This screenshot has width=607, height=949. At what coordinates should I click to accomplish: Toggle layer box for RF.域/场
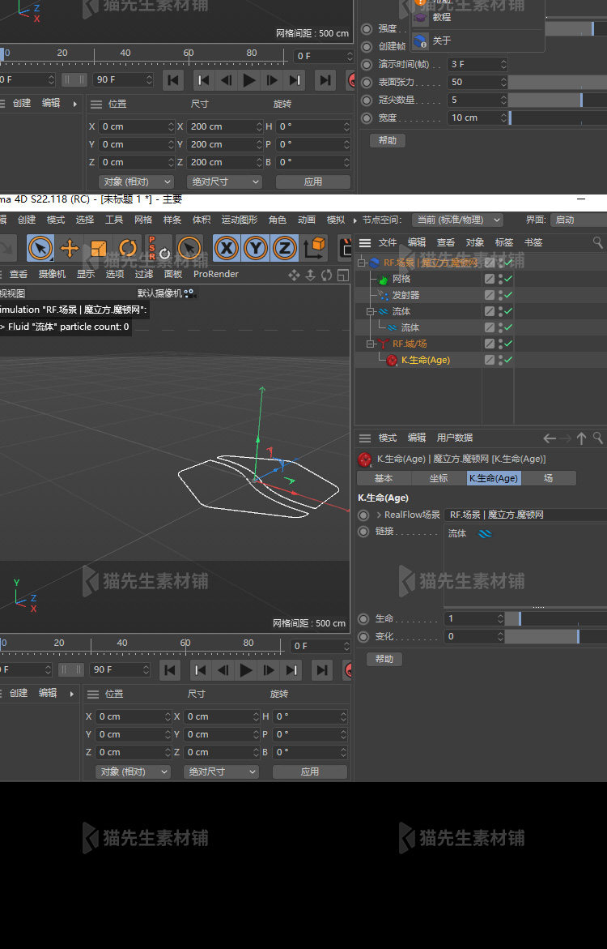coord(489,344)
